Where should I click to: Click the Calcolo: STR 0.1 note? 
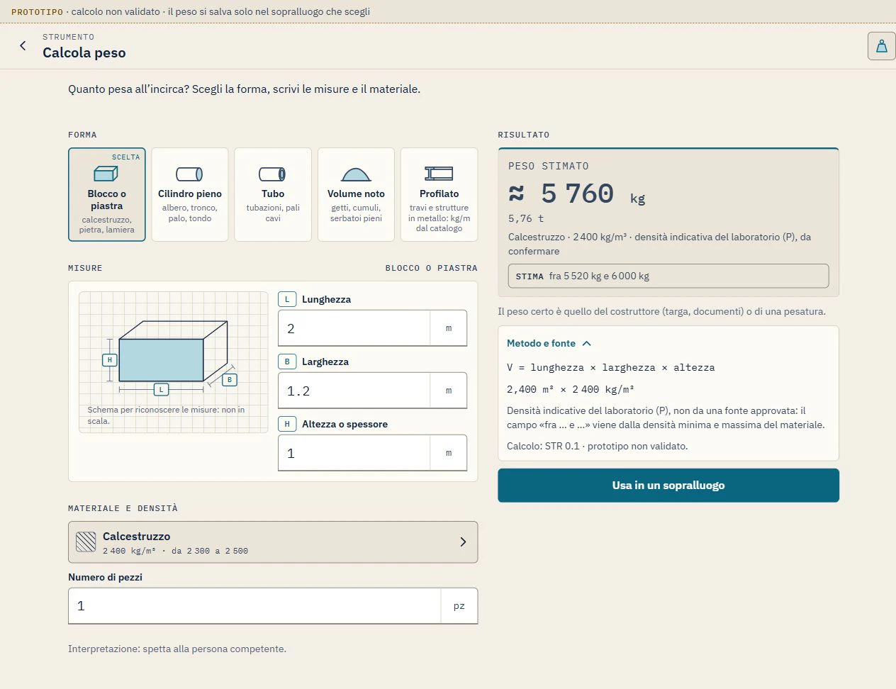click(597, 446)
